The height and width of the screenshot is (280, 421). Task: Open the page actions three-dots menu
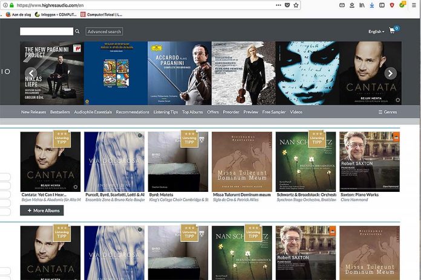click(x=278, y=5)
